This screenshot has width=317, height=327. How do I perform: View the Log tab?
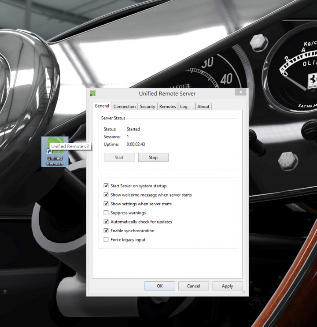point(186,107)
